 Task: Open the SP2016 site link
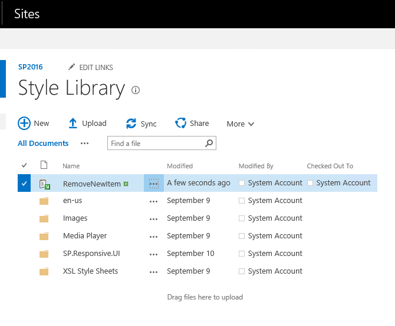pos(30,67)
